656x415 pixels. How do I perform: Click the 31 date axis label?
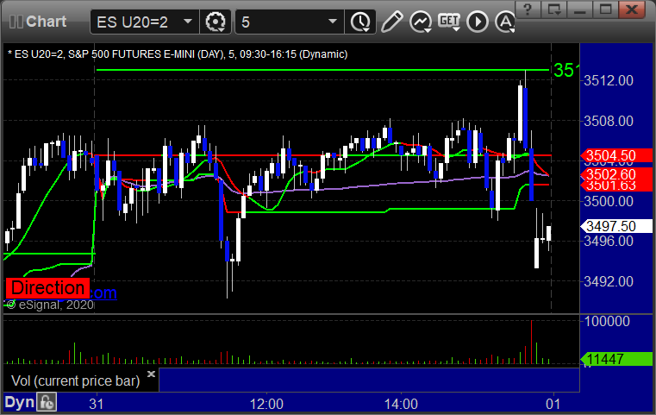pos(97,404)
